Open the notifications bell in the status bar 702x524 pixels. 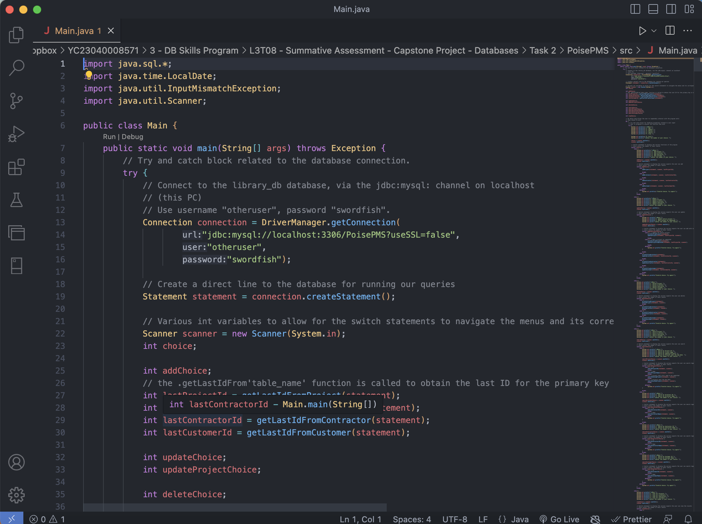[x=688, y=519]
